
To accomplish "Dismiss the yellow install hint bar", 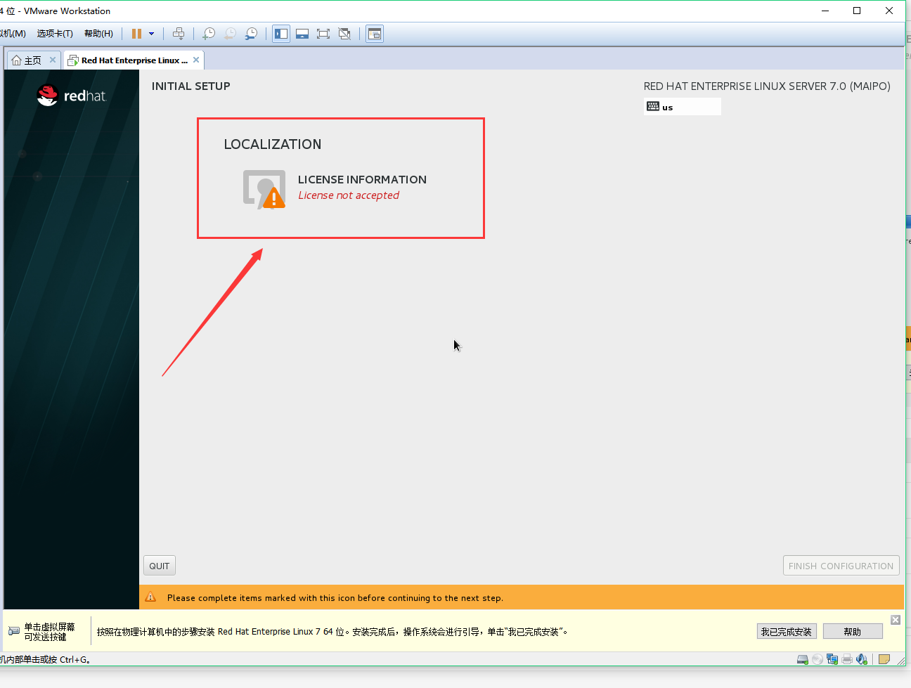I will (896, 620).
